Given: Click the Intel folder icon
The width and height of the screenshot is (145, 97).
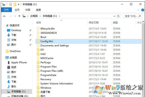Looking at the screenshot, I should tap(38, 54).
